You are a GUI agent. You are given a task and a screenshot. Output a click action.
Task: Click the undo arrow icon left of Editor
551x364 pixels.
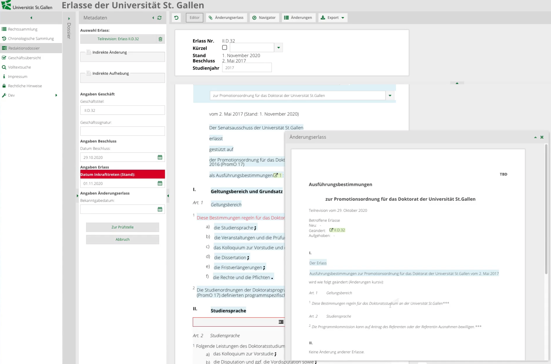[x=176, y=18]
